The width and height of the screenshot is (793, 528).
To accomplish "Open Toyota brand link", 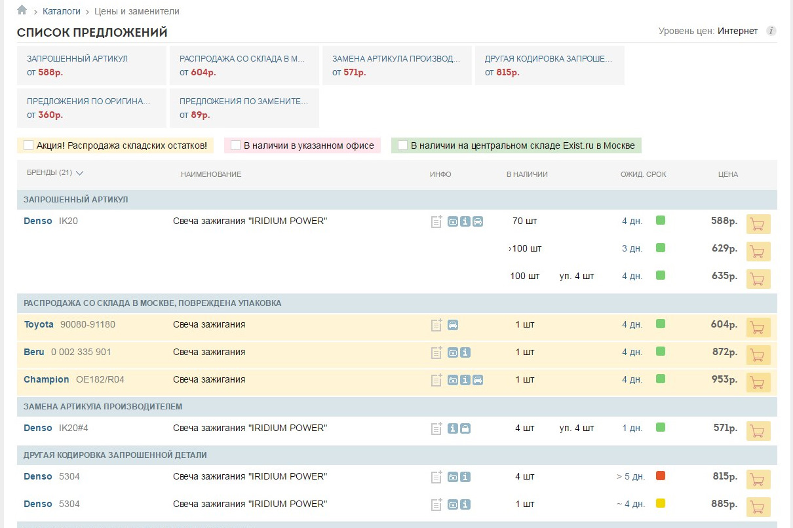I will tap(39, 324).
